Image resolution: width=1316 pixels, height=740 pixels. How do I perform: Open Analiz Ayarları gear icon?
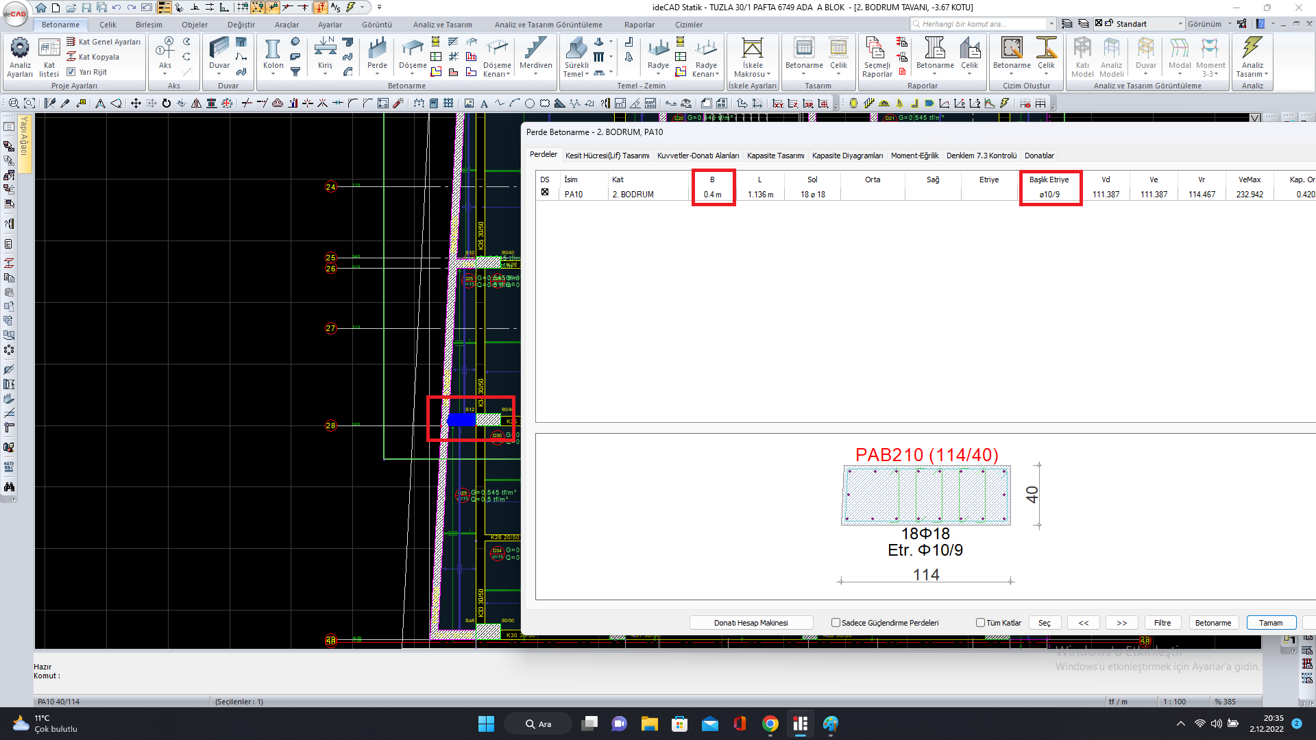pos(20,57)
